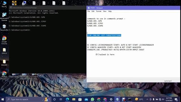Open the Format menu in Notepad
Image resolution: width=181 pixels, height=102 pixels.
coord(99,11)
